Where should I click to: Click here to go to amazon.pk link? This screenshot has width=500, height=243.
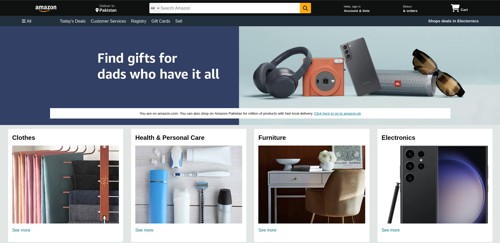click(x=337, y=114)
